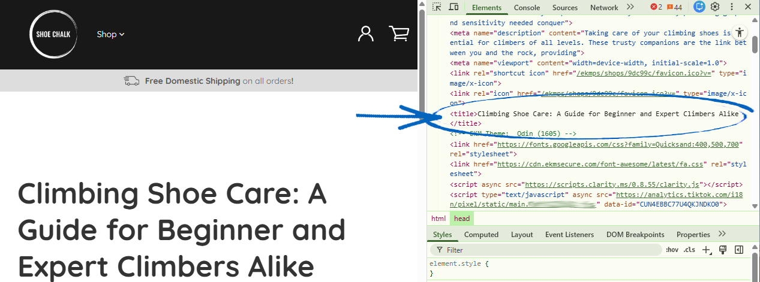Close the DevTools panel
This screenshot has height=282, width=760.
click(x=748, y=7)
